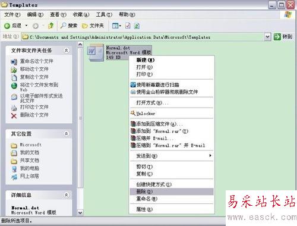Choose 重命名(M) in context menu
This screenshot has height=226, width=297.
172,199
